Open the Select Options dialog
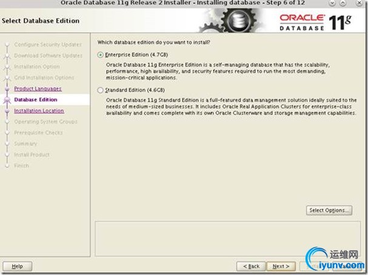This screenshot has width=368, height=275. point(329,210)
